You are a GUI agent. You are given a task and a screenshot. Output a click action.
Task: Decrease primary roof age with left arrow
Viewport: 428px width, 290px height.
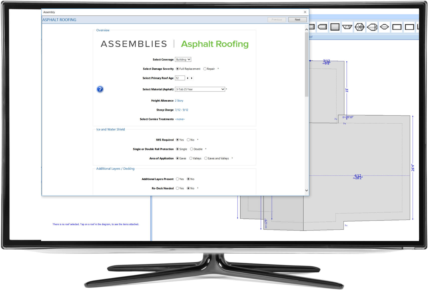[187, 78]
